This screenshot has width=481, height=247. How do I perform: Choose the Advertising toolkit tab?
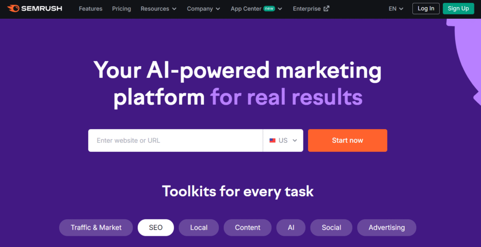tap(387, 228)
